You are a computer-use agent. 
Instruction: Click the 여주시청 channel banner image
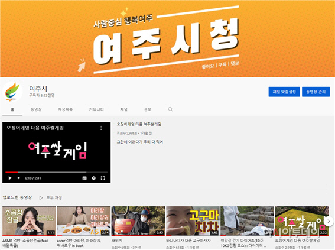click(168, 38)
